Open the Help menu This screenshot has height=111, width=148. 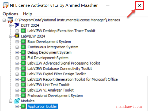pos(27,14)
